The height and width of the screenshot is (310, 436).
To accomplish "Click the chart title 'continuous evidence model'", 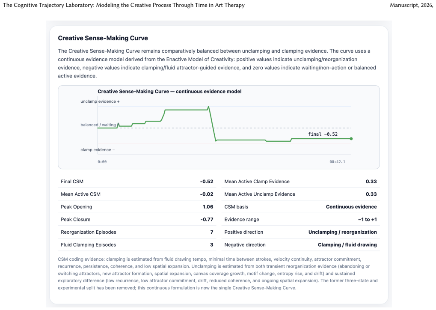I will tap(208, 91).
